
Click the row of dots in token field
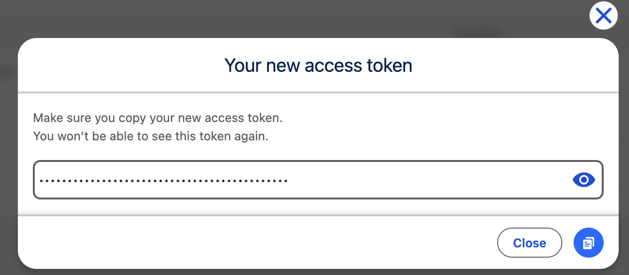pyautogui.click(x=163, y=180)
